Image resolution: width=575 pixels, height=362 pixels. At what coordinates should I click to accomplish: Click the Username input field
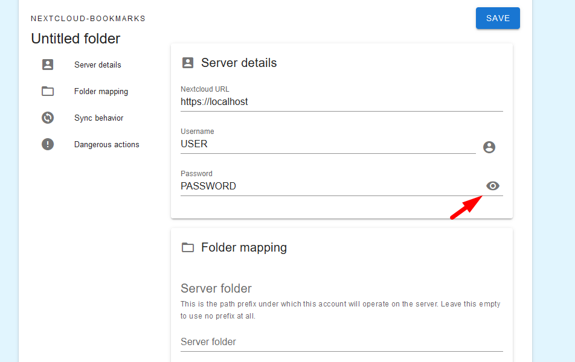(328, 144)
